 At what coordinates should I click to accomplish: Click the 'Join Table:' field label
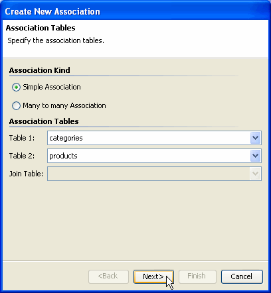click(x=26, y=174)
